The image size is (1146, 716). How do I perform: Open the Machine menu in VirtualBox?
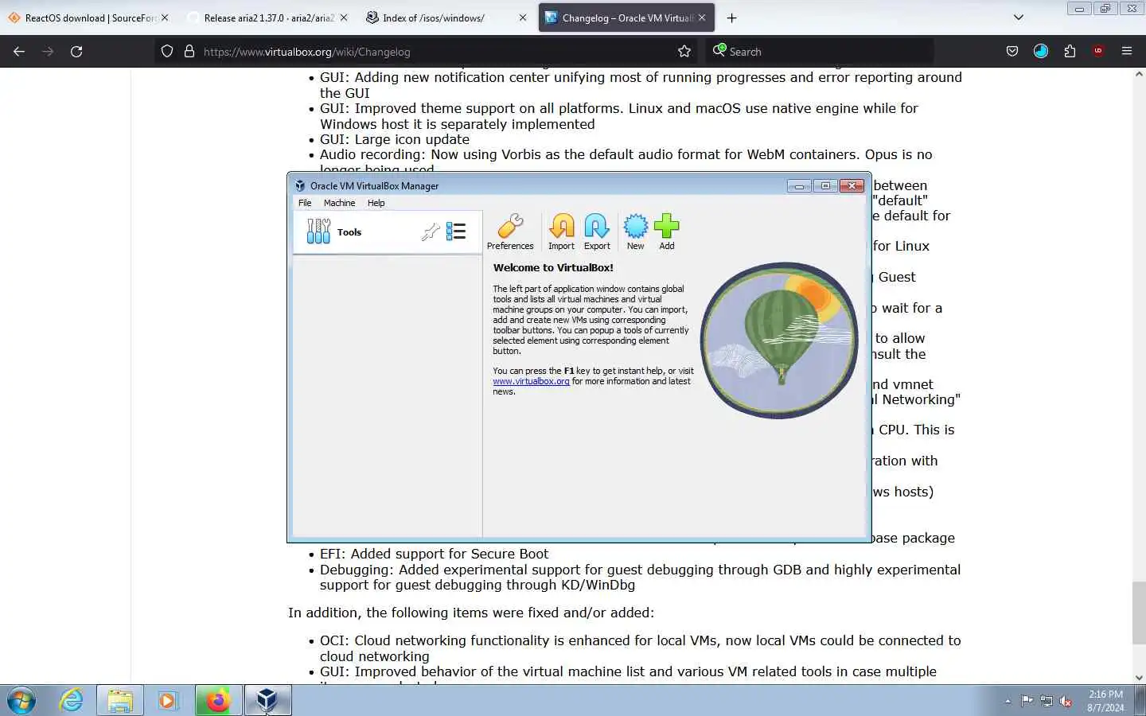pyautogui.click(x=339, y=203)
